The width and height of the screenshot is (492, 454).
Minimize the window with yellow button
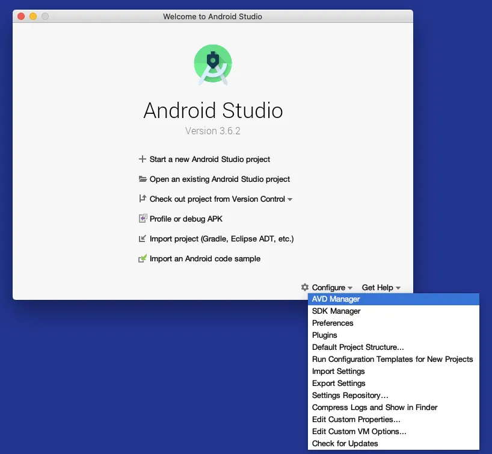pyautogui.click(x=33, y=16)
